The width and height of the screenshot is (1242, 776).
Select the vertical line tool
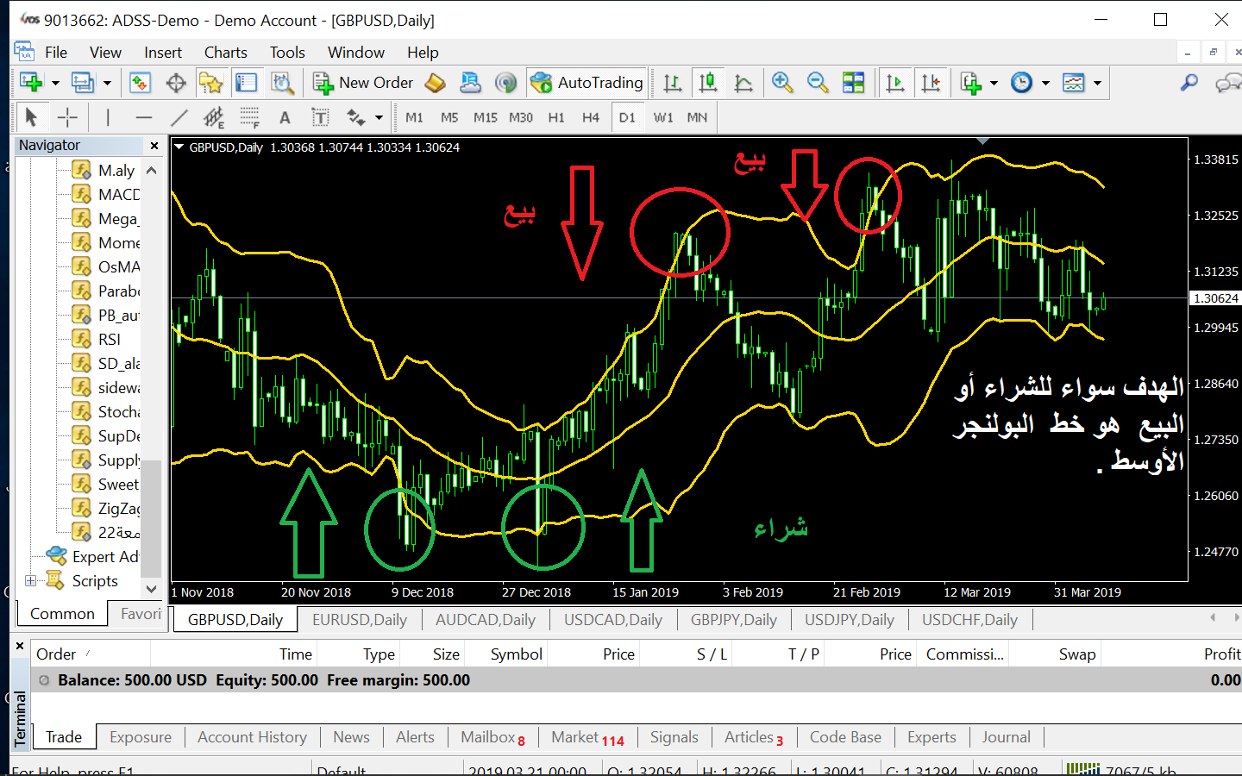tap(108, 117)
